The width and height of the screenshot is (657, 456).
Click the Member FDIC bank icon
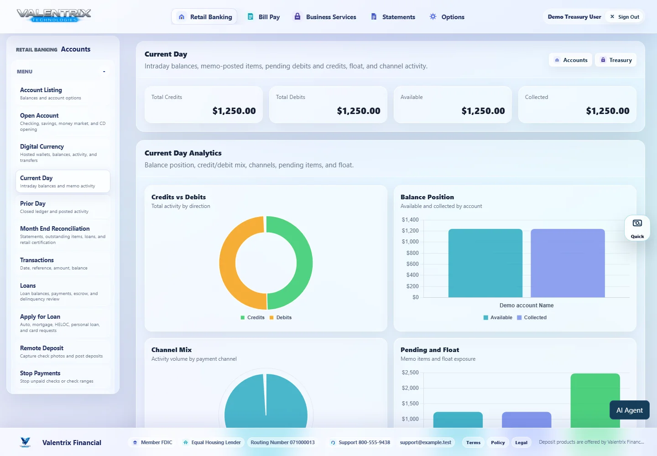135,442
